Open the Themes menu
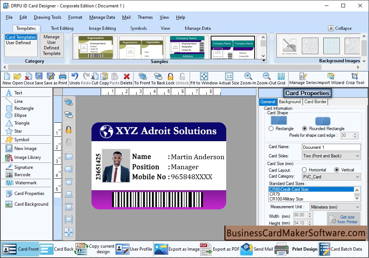The width and height of the screenshot is (369, 258). [x=145, y=17]
